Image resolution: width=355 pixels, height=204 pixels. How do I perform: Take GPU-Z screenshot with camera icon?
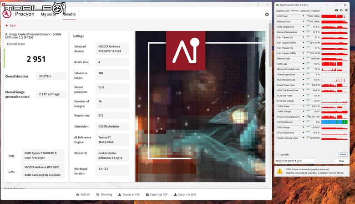(336, 10)
